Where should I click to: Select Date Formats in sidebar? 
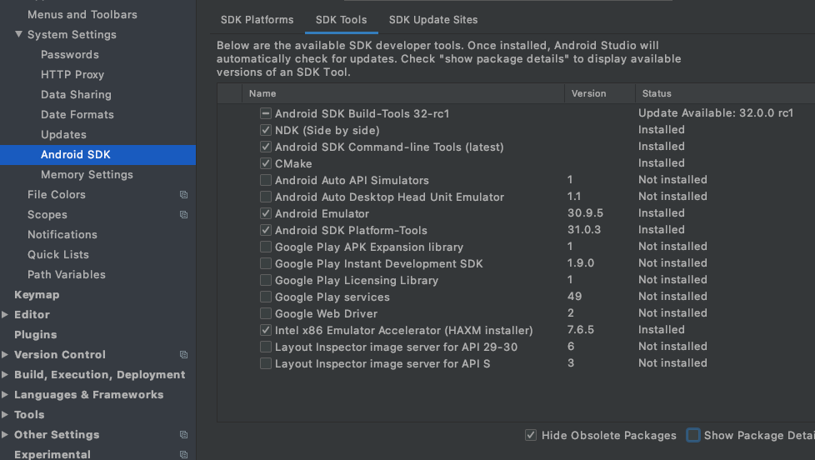pyautogui.click(x=77, y=114)
